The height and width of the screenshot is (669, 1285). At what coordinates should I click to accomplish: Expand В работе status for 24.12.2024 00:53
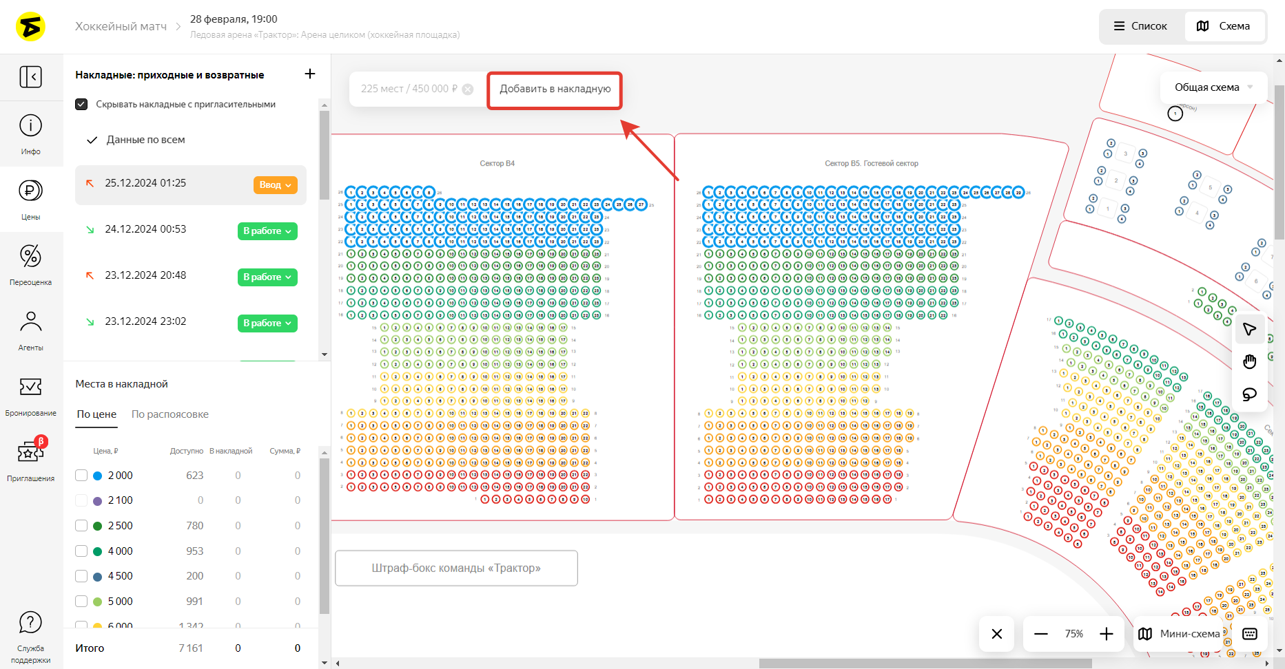coord(267,231)
